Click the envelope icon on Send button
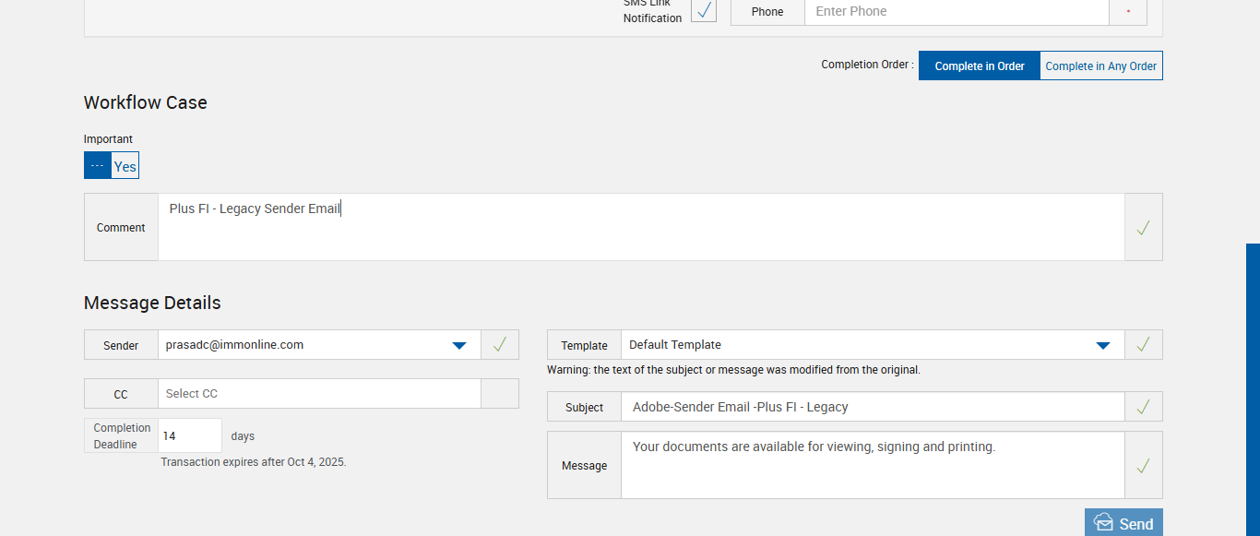Image resolution: width=1260 pixels, height=536 pixels. [1103, 523]
